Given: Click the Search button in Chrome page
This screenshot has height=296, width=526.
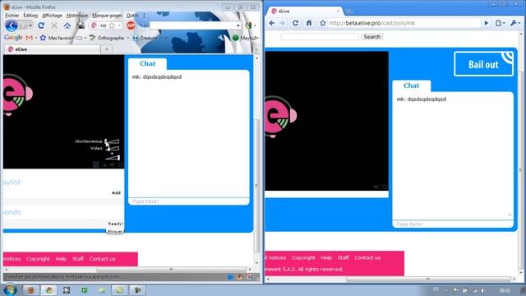Looking at the screenshot, I should tap(372, 36).
